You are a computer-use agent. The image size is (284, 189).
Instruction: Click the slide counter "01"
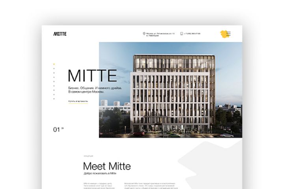coord(56,130)
